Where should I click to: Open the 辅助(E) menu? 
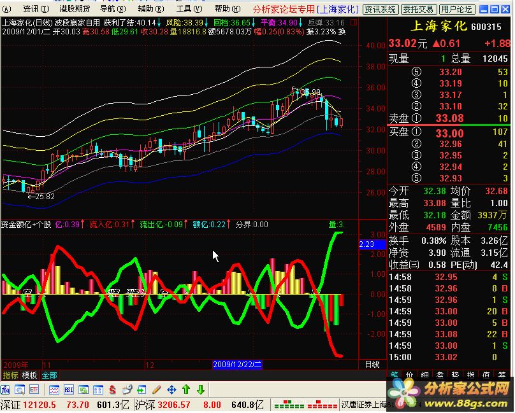[x=151, y=9]
